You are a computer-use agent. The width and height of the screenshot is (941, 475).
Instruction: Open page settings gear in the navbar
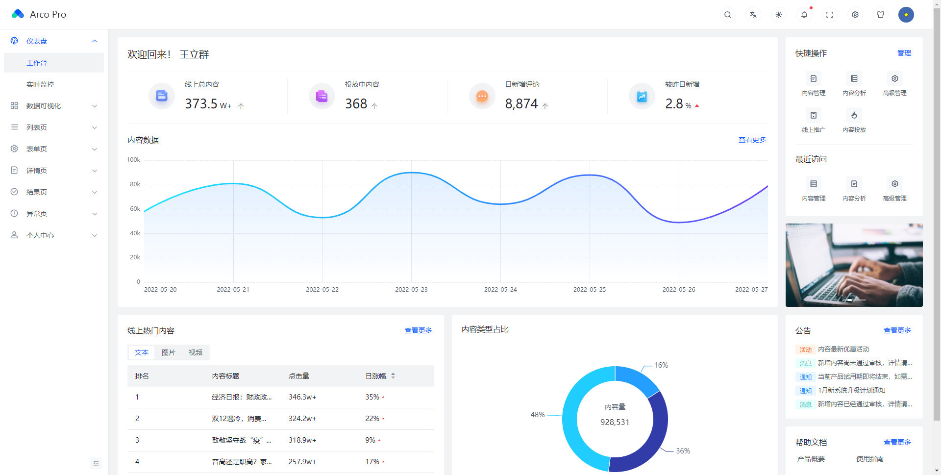pos(855,15)
